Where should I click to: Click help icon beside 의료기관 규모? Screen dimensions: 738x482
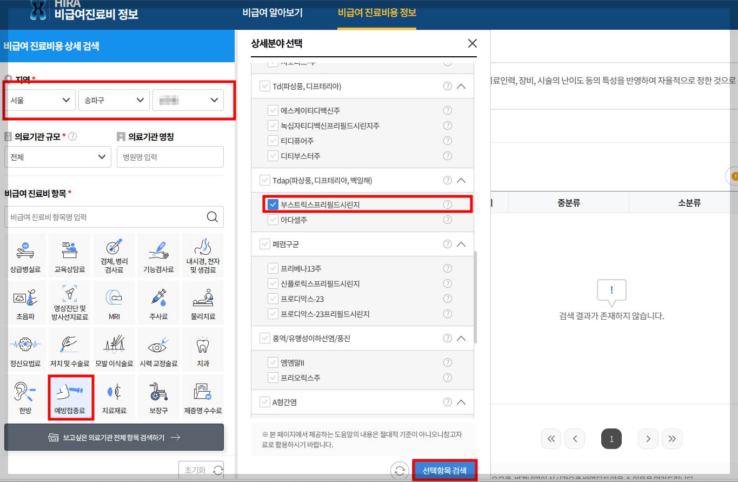(72, 136)
